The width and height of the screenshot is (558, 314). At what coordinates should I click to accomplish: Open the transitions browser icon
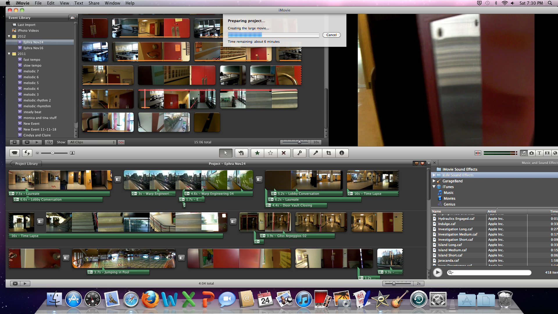(x=547, y=153)
